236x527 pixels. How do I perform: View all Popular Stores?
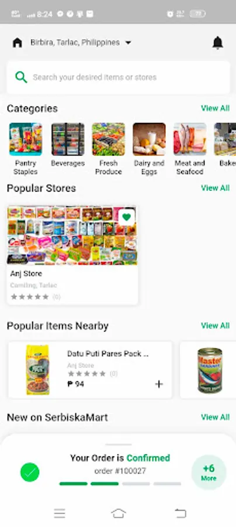[215, 188]
